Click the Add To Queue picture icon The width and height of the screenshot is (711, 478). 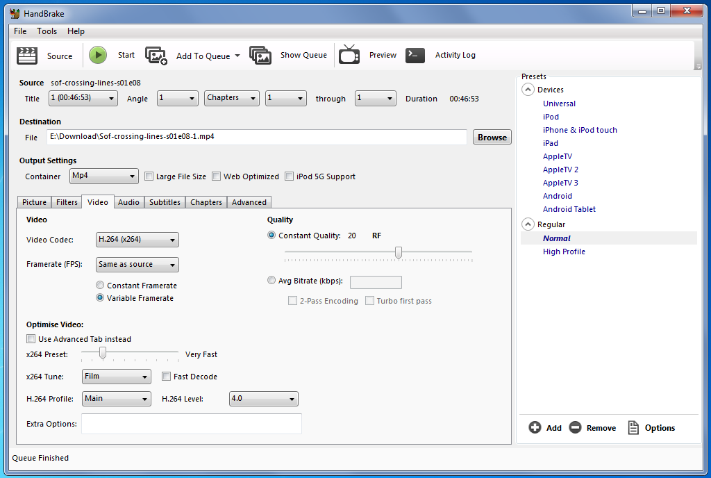(x=156, y=56)
